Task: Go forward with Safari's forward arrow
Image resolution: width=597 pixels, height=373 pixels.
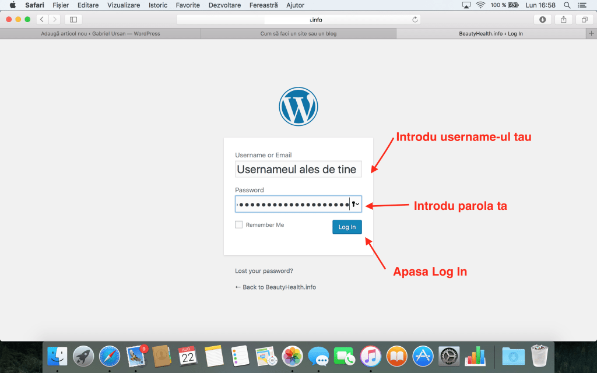Action: click(x=54, y=19)
